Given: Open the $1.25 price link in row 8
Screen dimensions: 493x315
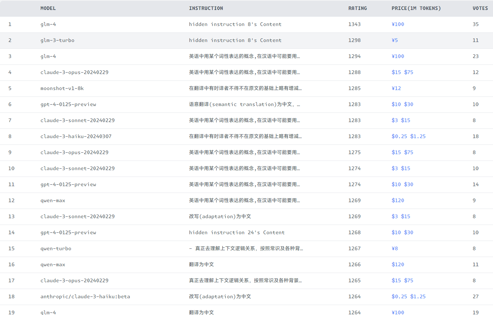Looking at the screenshot, I should [418, 136].
